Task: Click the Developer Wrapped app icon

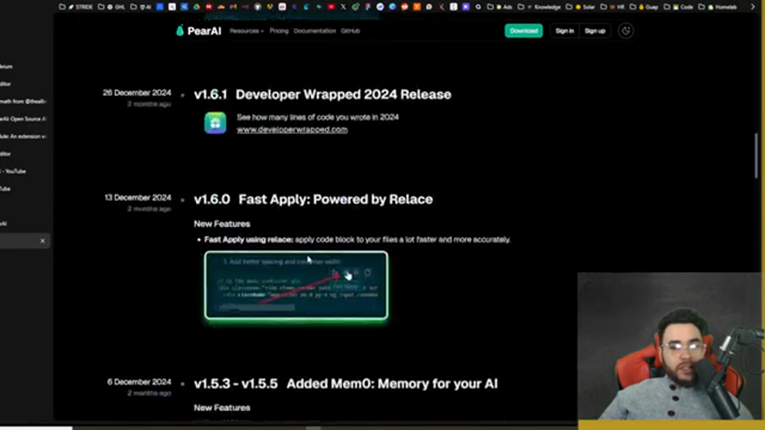Action: pos(215,123)
